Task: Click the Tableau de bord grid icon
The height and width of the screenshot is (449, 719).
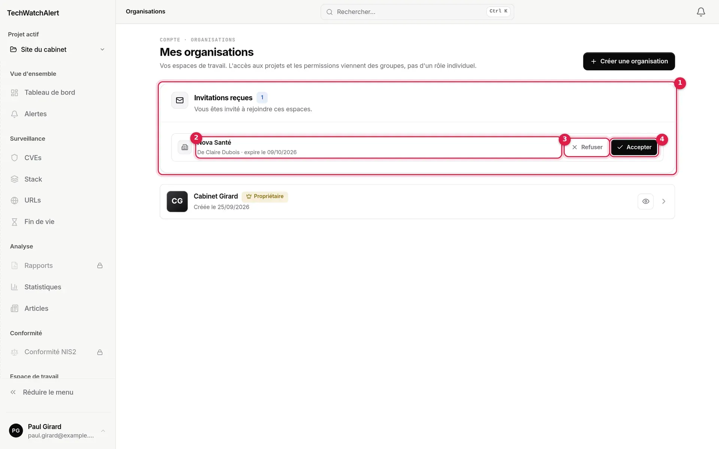Action: (x=15, y=93)
